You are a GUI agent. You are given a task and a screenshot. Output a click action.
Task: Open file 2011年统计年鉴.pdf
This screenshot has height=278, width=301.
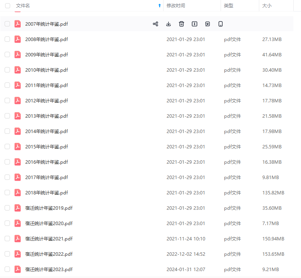[x=47, y=85]
